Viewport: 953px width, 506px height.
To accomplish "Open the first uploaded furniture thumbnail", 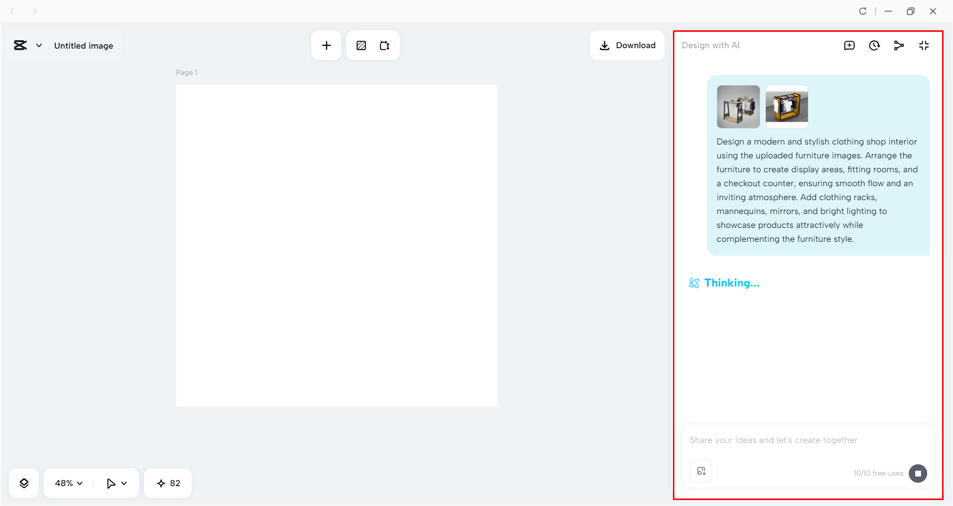I will tap(738, 107).
